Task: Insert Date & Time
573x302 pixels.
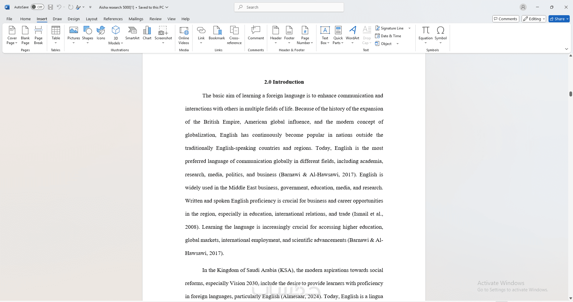Action: click(x=388, y=36)
